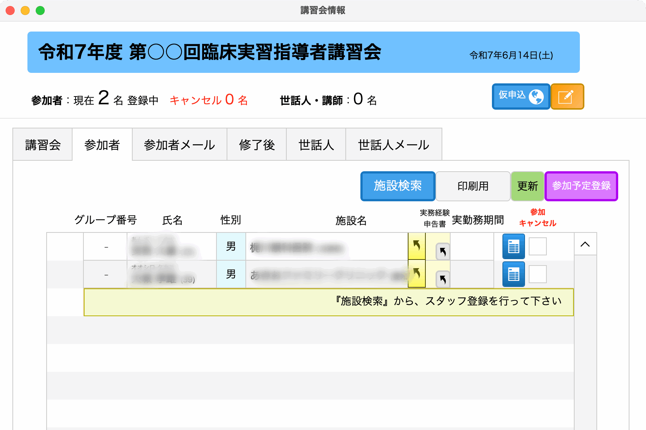
Task: Click first row's 男 gender cell
Action: 231,246
